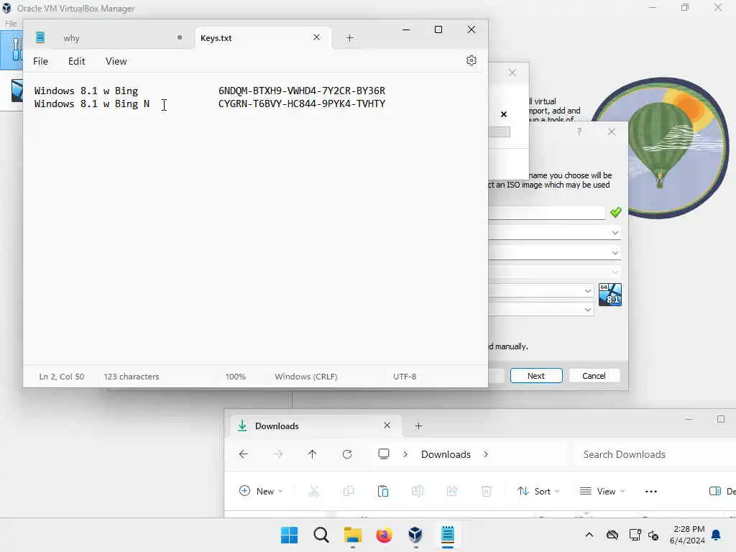Screen dimensions: 736x552
Task: Open taskbar Search
Action: (x=321, y=535)
